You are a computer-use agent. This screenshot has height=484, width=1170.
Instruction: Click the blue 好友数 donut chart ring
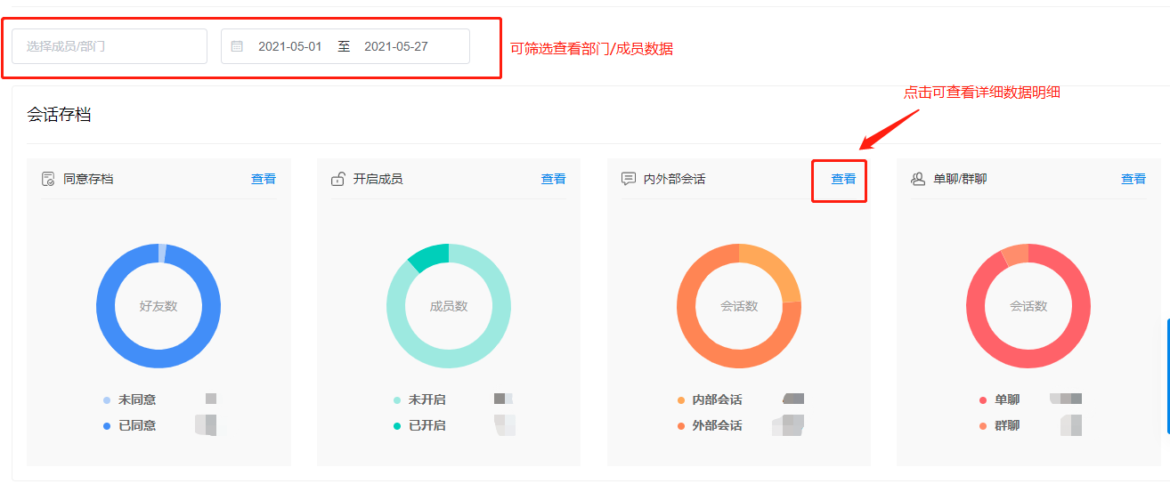[106, 306]
